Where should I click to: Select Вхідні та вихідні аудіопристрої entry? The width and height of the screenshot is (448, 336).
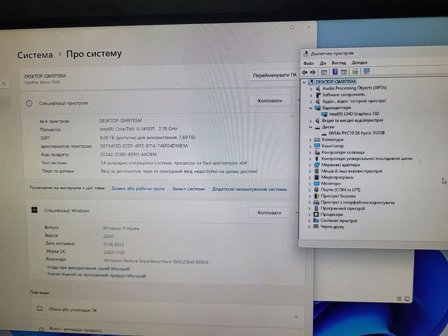point(352,120)
